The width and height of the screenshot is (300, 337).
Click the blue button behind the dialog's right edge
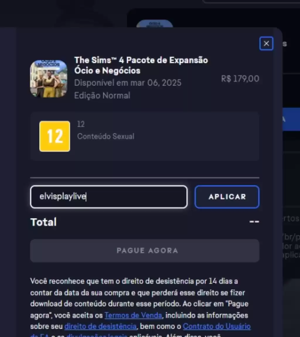(291, 119)
